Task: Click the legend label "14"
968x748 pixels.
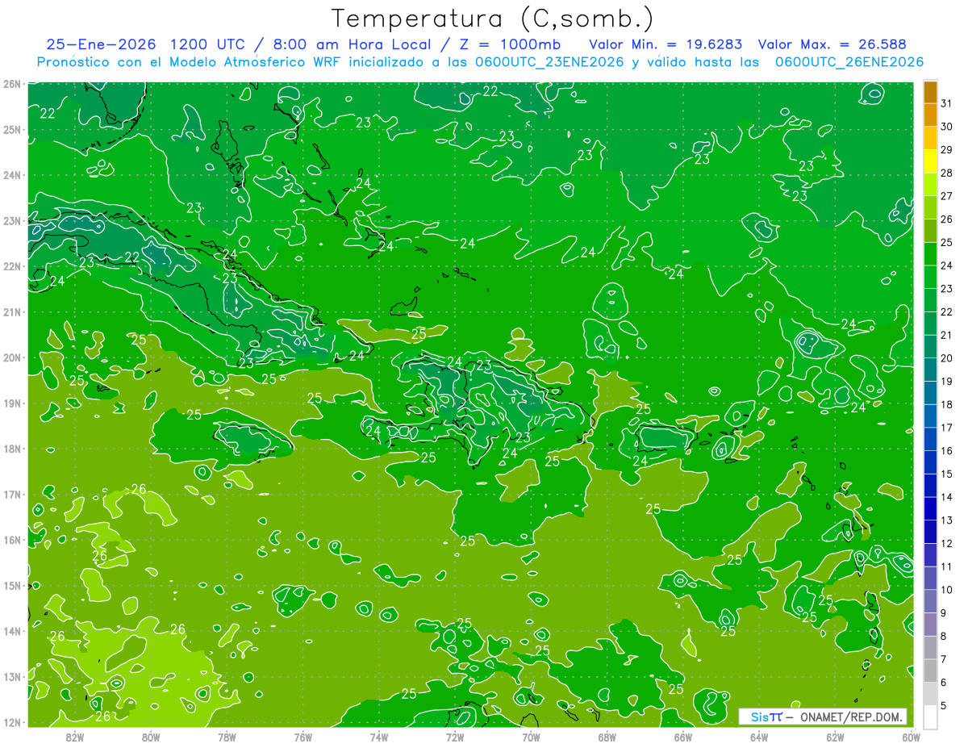Action: (946, 497)
